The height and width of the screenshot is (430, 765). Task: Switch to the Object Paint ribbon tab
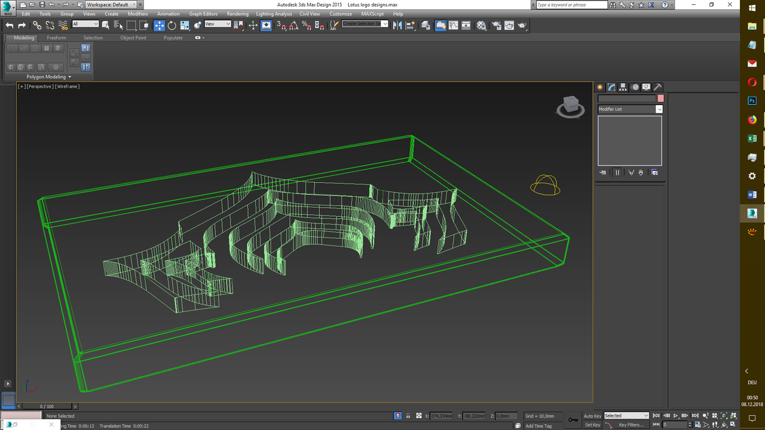[x=133, y=38]
